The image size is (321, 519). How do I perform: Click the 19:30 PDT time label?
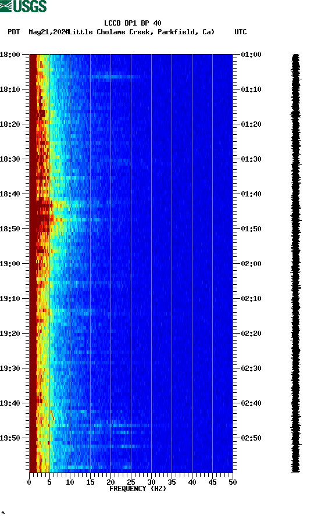coord(10,368)
